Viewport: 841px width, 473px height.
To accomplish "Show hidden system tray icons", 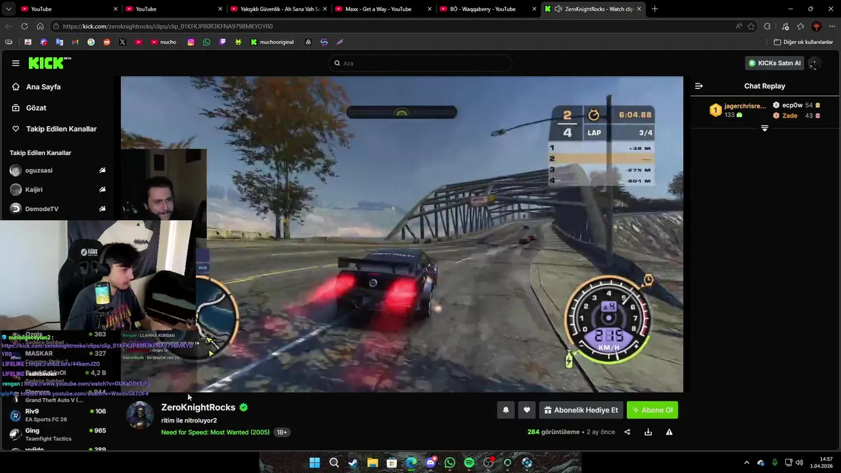I will [x=746, y=462].
